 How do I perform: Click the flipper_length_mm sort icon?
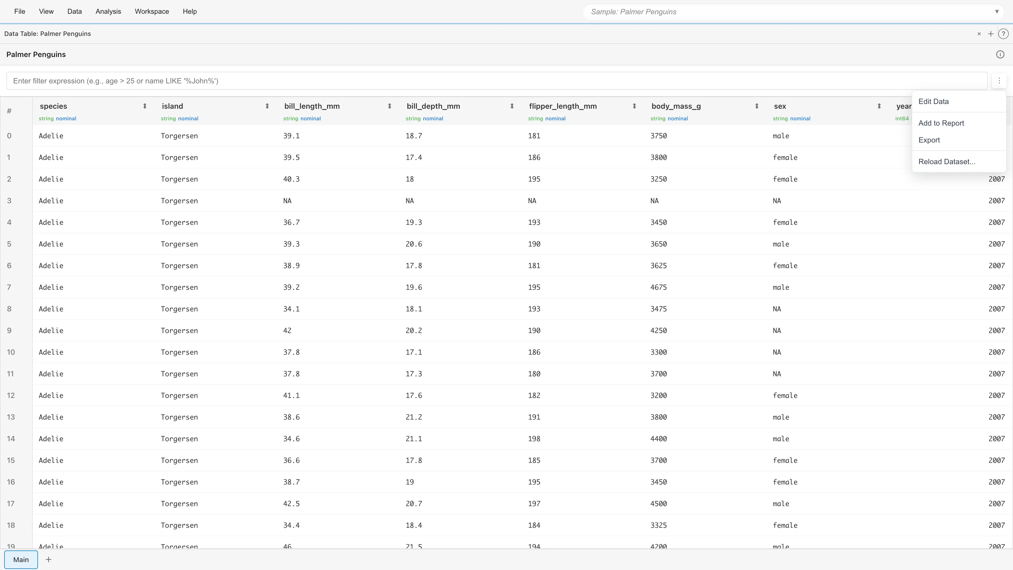point(634,106)
